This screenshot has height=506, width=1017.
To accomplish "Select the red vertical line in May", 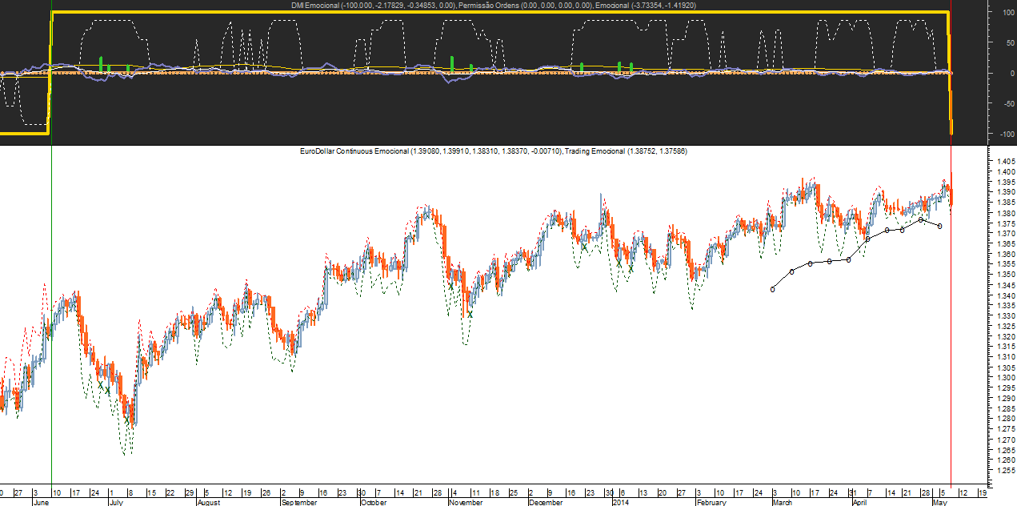I will 951,320.
